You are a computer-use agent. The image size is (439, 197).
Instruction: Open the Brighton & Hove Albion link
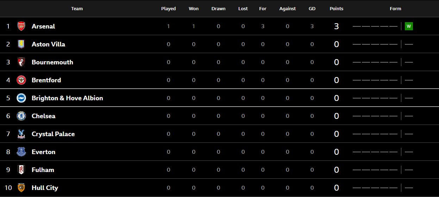67,98
